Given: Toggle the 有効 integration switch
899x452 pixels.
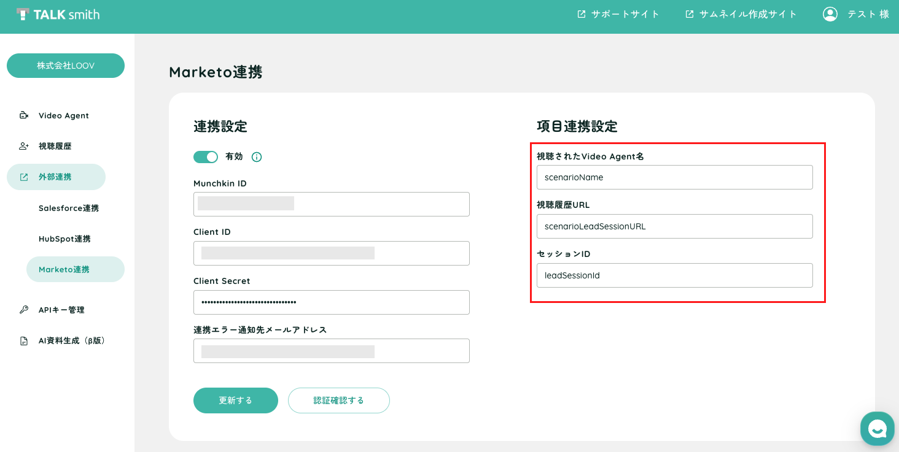Looking at the screenshot, I should (x=206, y=157).
